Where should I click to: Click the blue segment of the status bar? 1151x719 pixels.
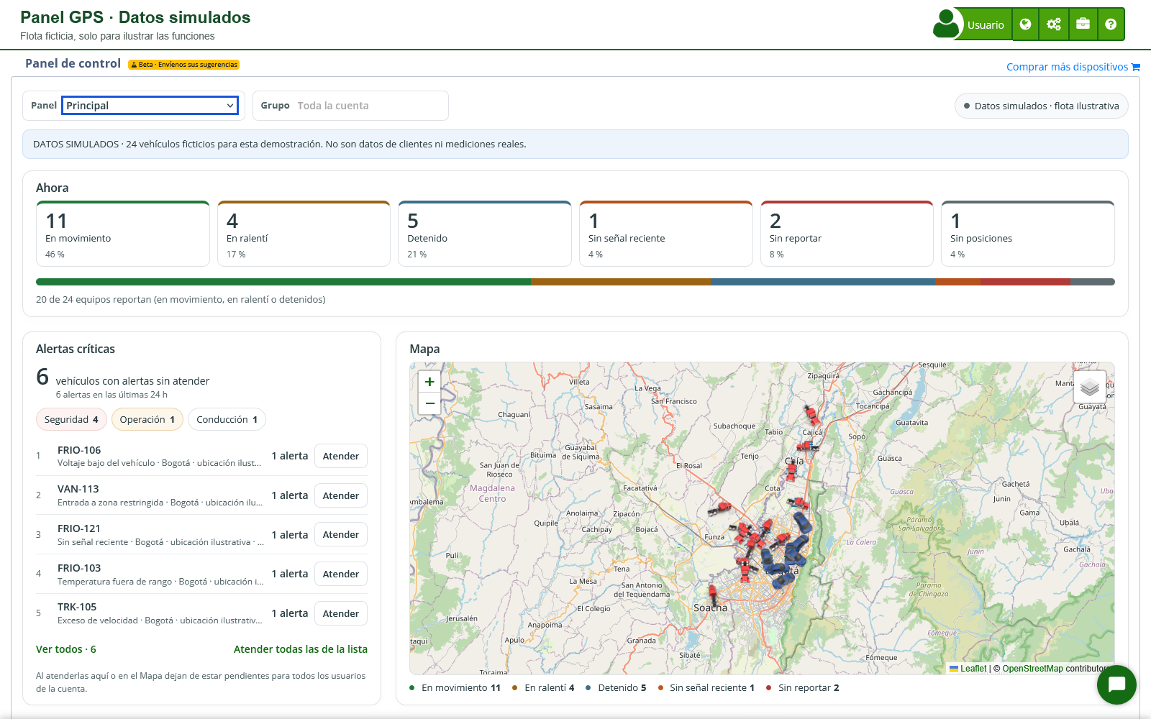pyautogui.click(x=823, y=282)
